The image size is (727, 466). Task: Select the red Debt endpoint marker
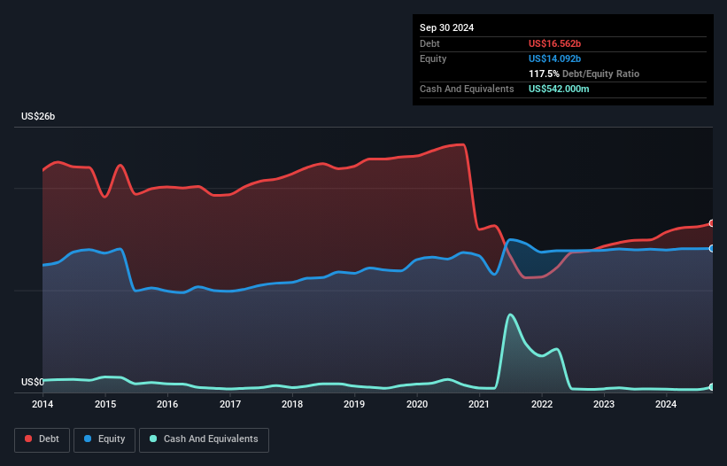pyautogui.click(x=712, y=223)
